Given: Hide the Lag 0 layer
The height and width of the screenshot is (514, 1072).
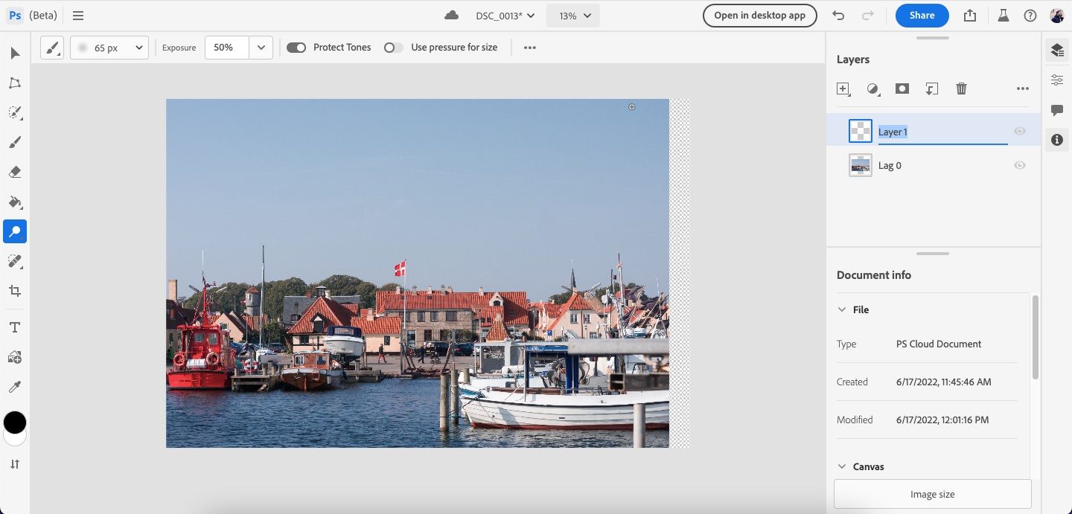Looking at the screenshot, I should click(x=1020, y=165).
